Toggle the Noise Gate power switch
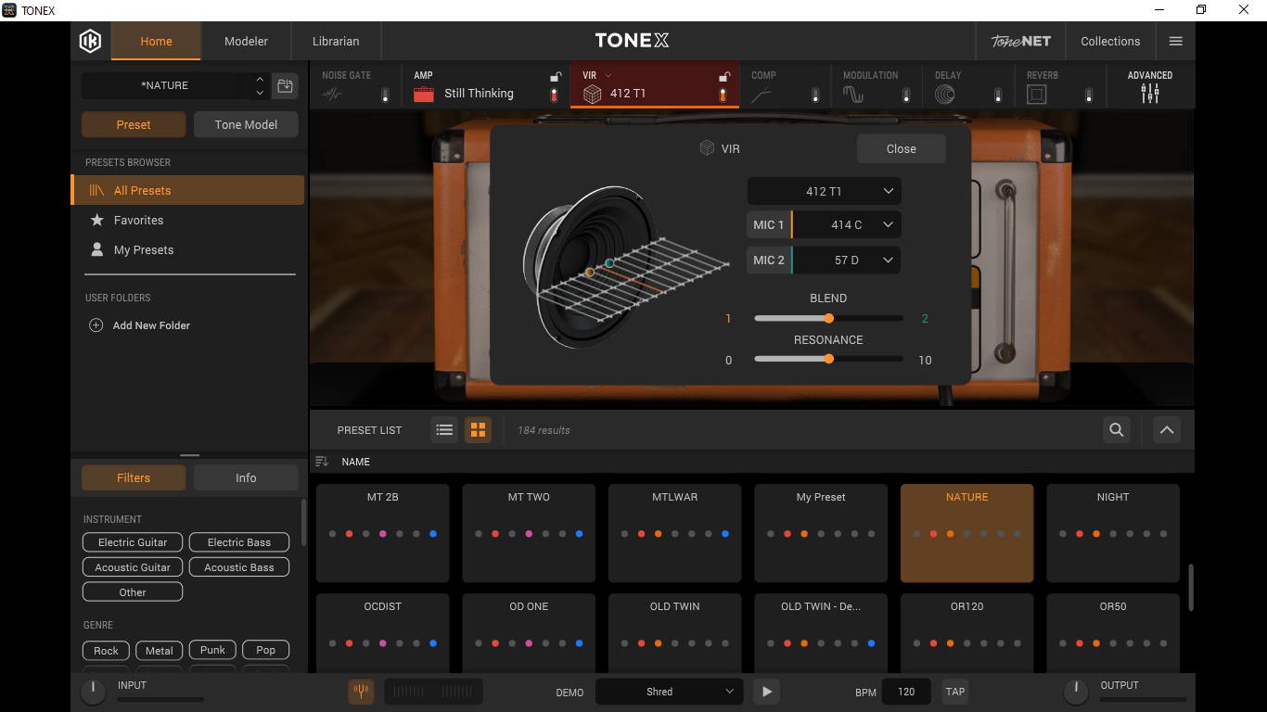Viewport: 1267px width, 712px height. pos(385,95)
